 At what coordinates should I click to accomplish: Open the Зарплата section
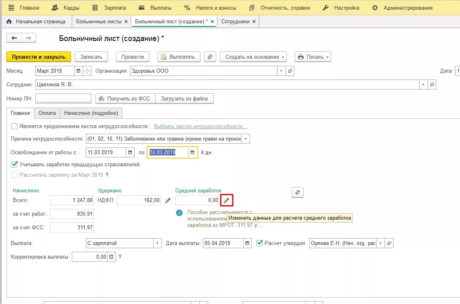pyautogui.click(x=109, y=8)
